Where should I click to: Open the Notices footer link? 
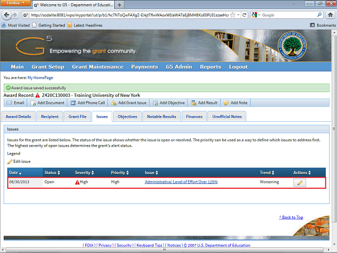click(174, 245)
